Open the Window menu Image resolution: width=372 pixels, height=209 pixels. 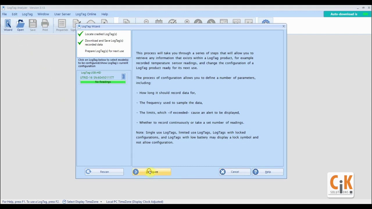tap(43, 14)
